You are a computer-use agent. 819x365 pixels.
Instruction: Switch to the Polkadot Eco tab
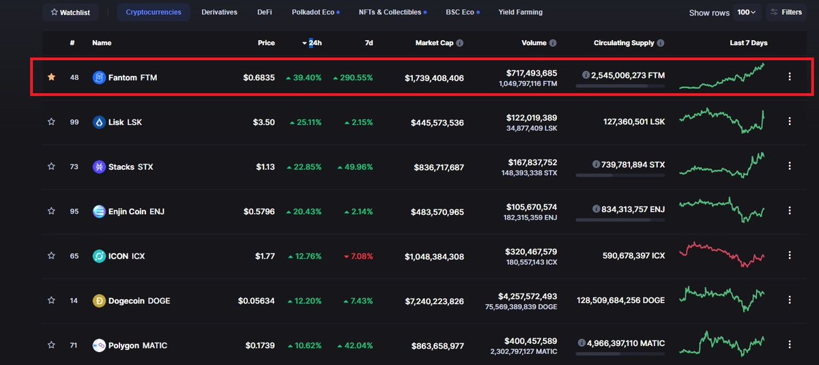pyautogui.click(x=316, y=12)
